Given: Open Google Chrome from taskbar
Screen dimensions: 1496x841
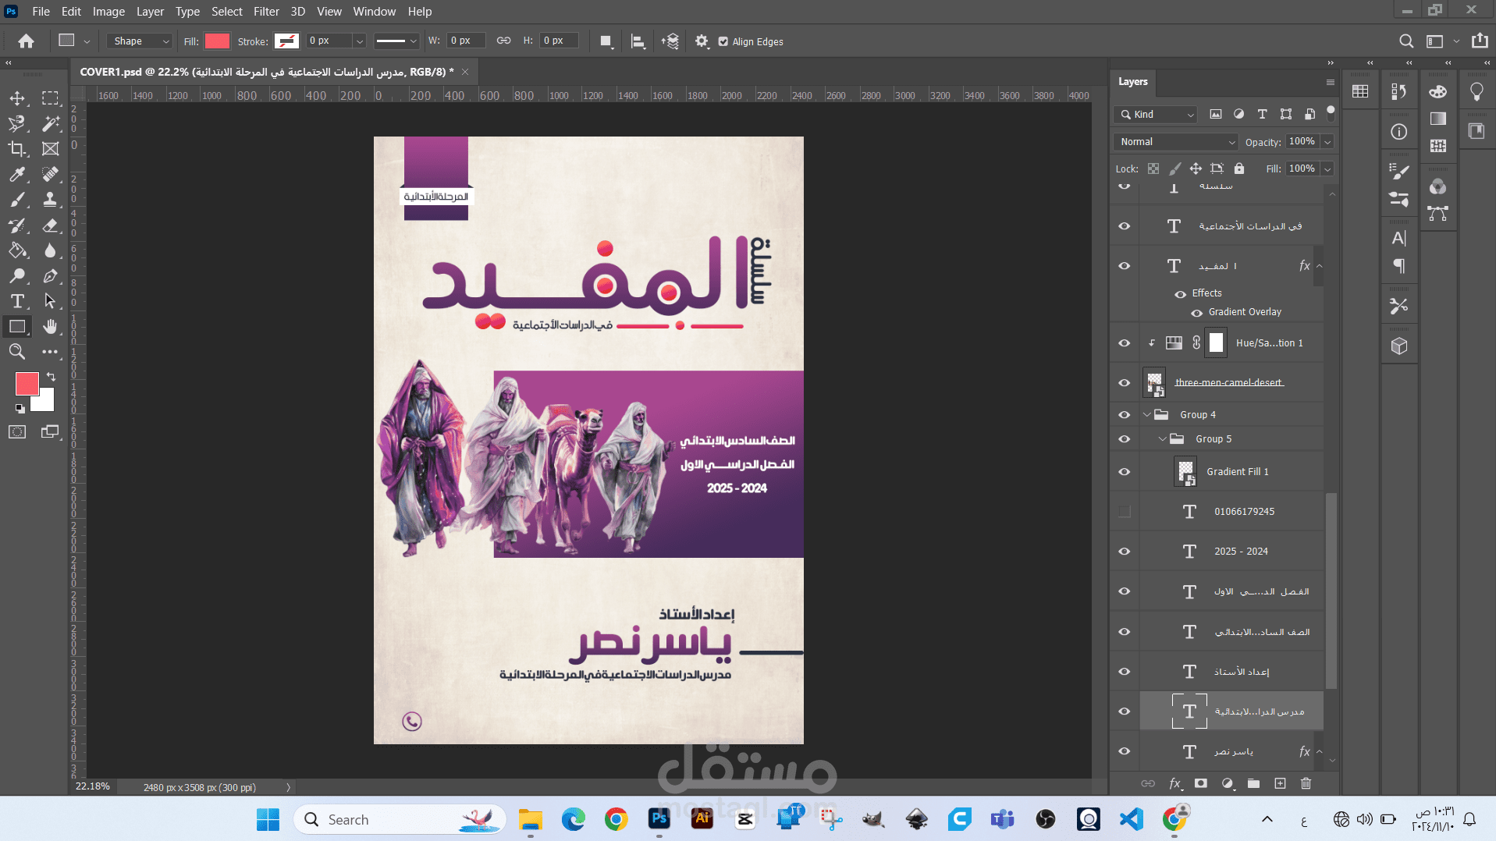Looking at the screenshot, I should coord(617,818).
